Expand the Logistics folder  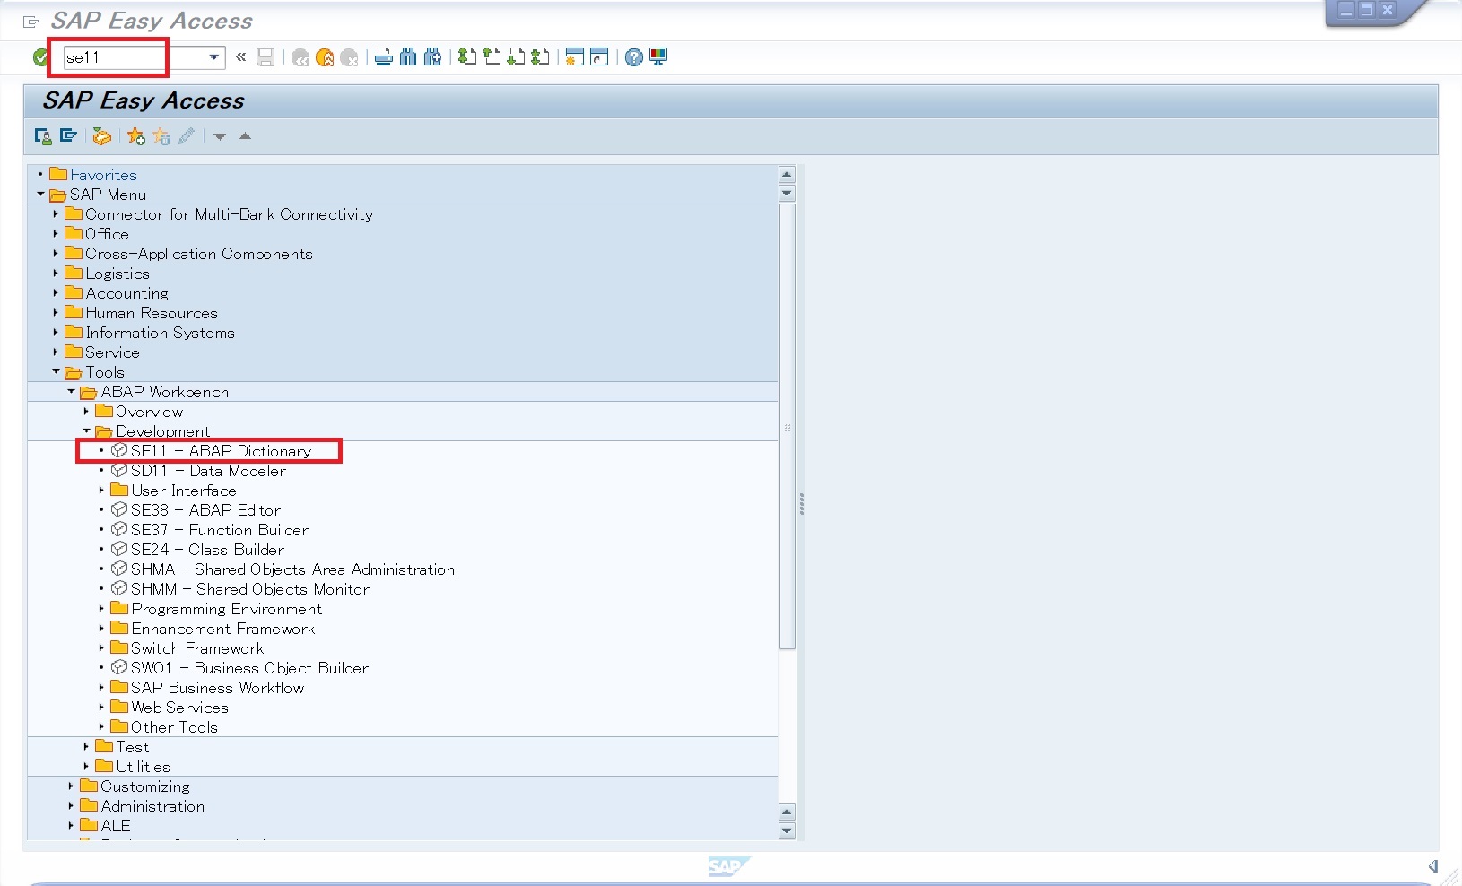click(56, 274)
